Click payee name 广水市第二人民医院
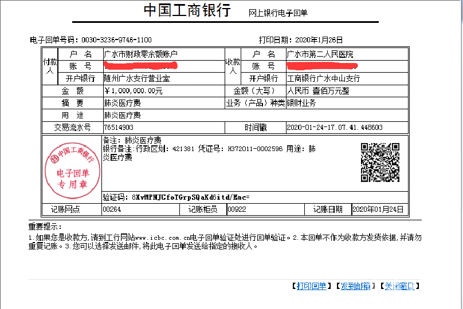The image size is (463, 309). [x=320, y=54]
